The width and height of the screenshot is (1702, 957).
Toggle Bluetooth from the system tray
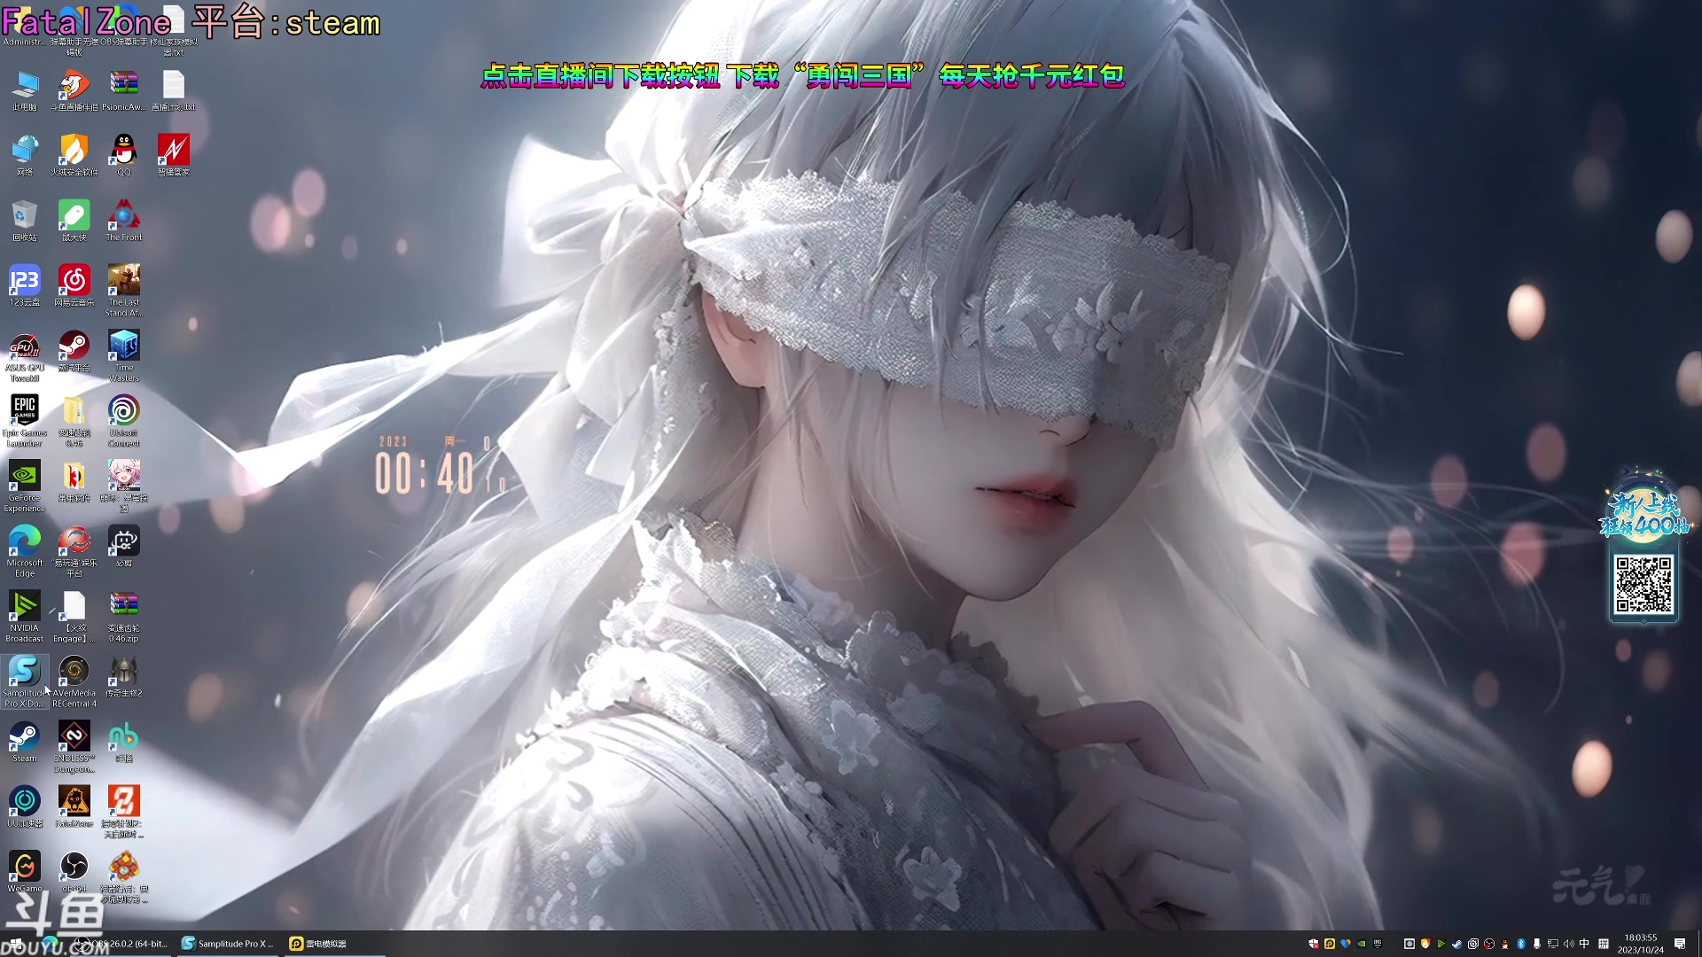pos(1520,944)
